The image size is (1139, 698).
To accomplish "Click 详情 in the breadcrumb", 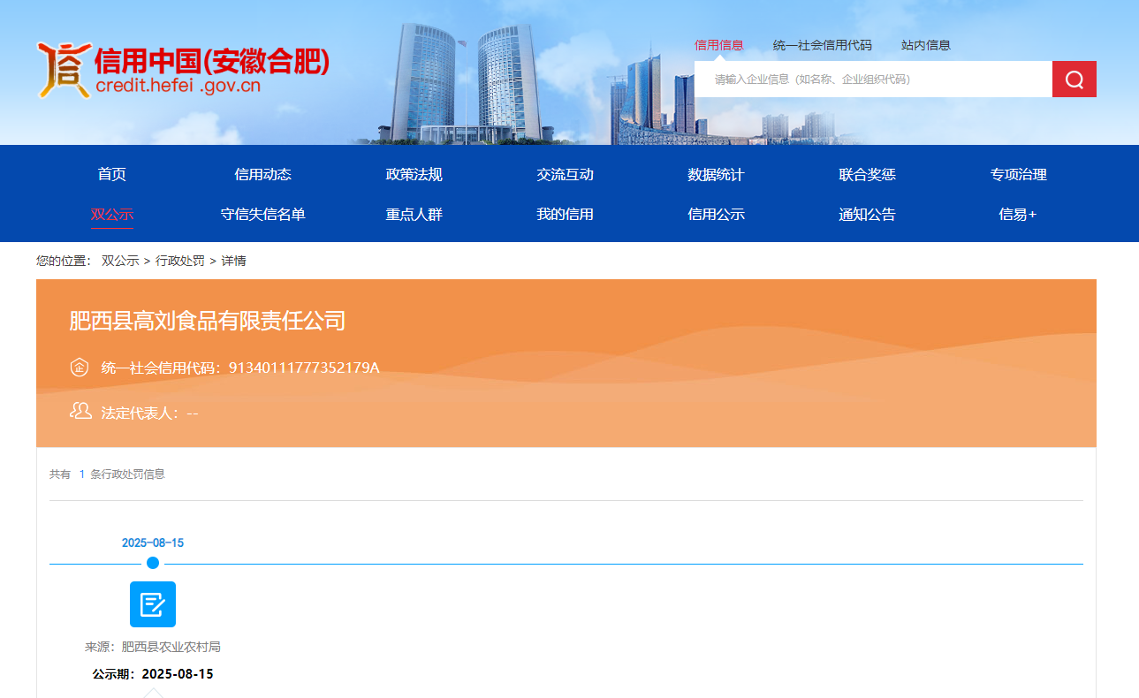I will (233, 261).
